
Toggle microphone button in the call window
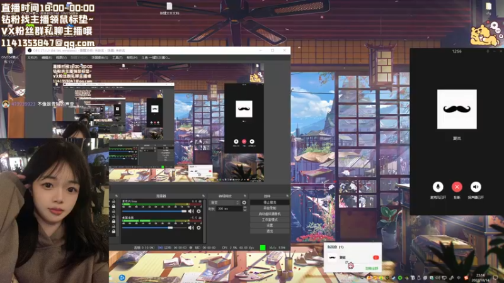click(x=438, y=187)
